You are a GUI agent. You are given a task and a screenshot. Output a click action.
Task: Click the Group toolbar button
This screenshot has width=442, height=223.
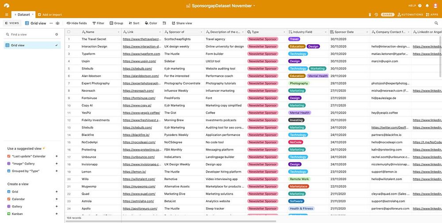[x=116, y=23]
